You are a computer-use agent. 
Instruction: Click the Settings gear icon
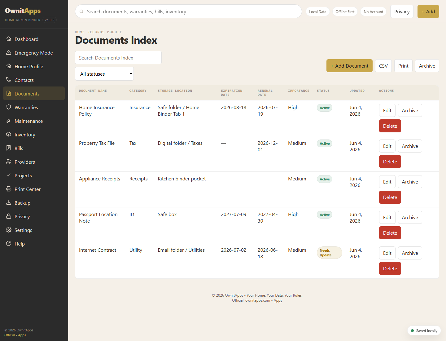pyautogui.click(x=9, y=230)
